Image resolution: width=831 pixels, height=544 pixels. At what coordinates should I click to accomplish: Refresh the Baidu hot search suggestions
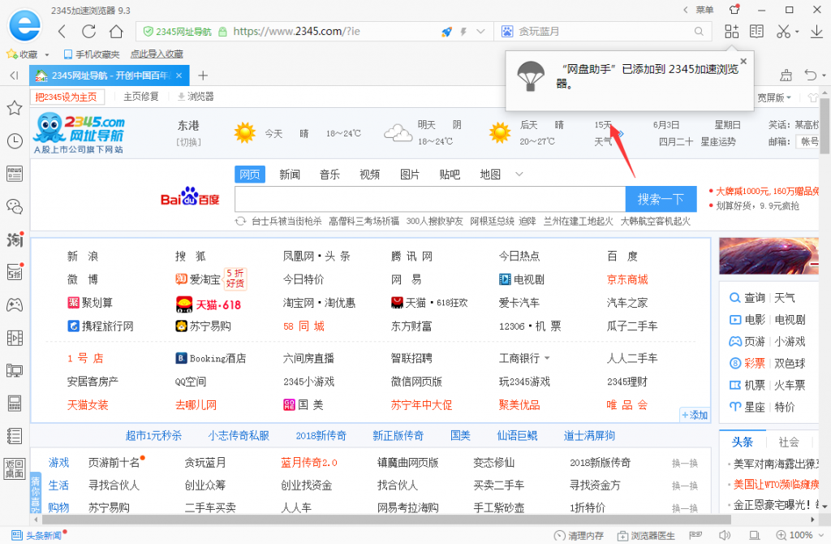click(x=240, y=221)
